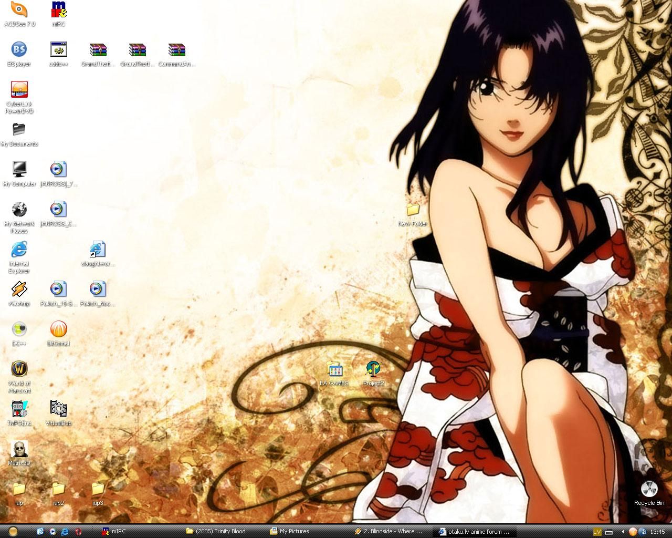The image size is (672, 538).
Task: Select the CommandAn... archive icon
Action: 177,54
